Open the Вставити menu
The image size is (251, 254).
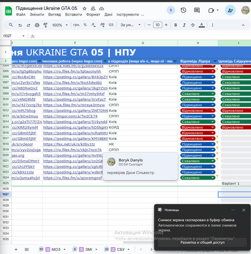(74, 15)
